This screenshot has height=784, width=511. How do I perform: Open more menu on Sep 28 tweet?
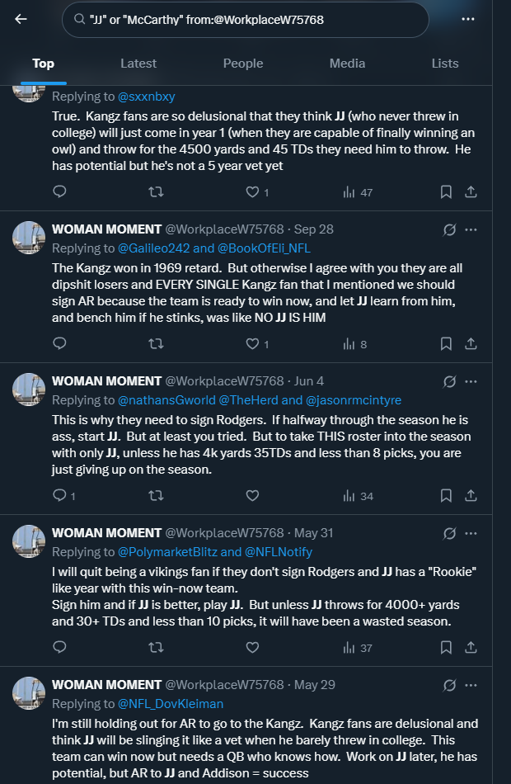click(471, 229)
